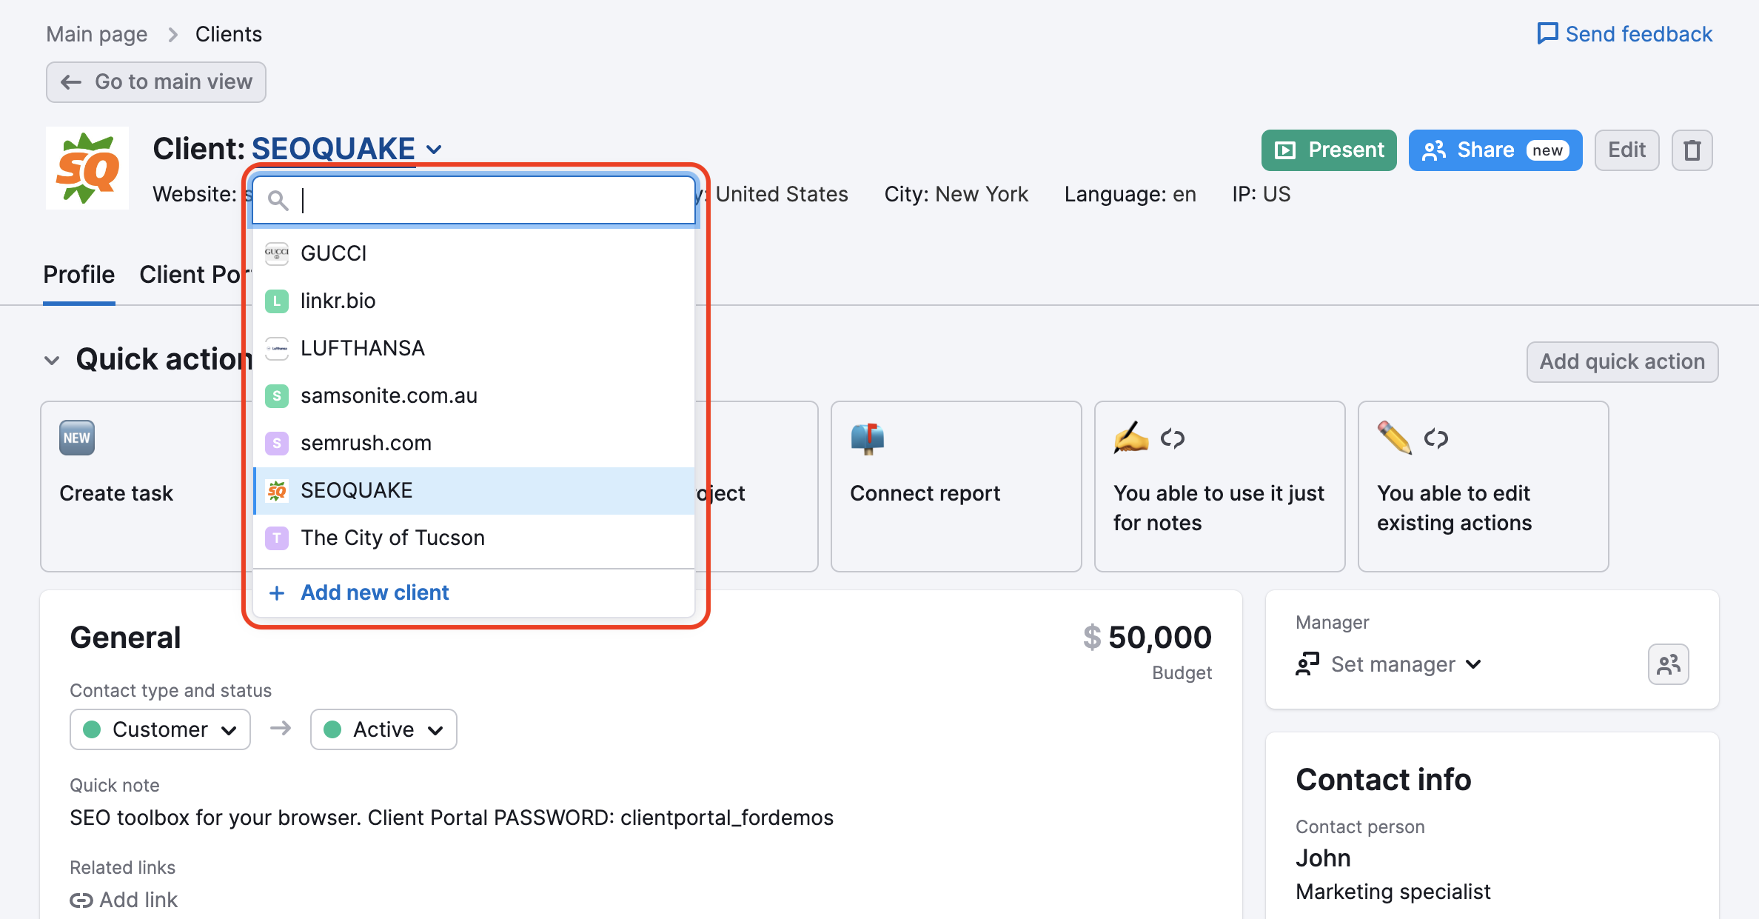1759x919 pixels.
Task: Click the green S icon for samsonite.com.au
Action: point(277,395)
